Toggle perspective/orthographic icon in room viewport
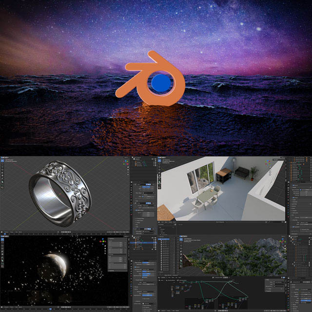Image resolution: width=312 pixels, height=312 pixels. 270,175
